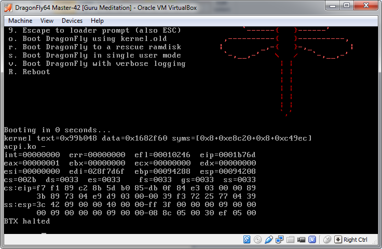Click the BTX halted text in console
This screenshot has width=382, height=249.
pos(27,221)
